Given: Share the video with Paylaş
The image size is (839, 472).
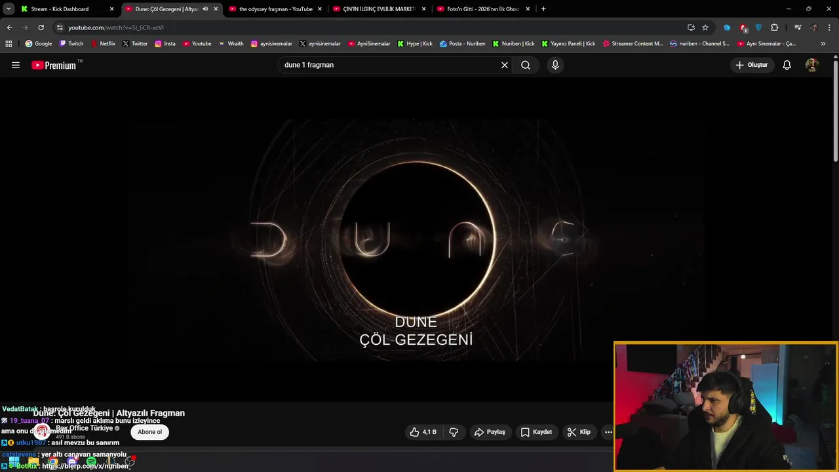Looking at the screenshot, I should (x=490, y=432).
